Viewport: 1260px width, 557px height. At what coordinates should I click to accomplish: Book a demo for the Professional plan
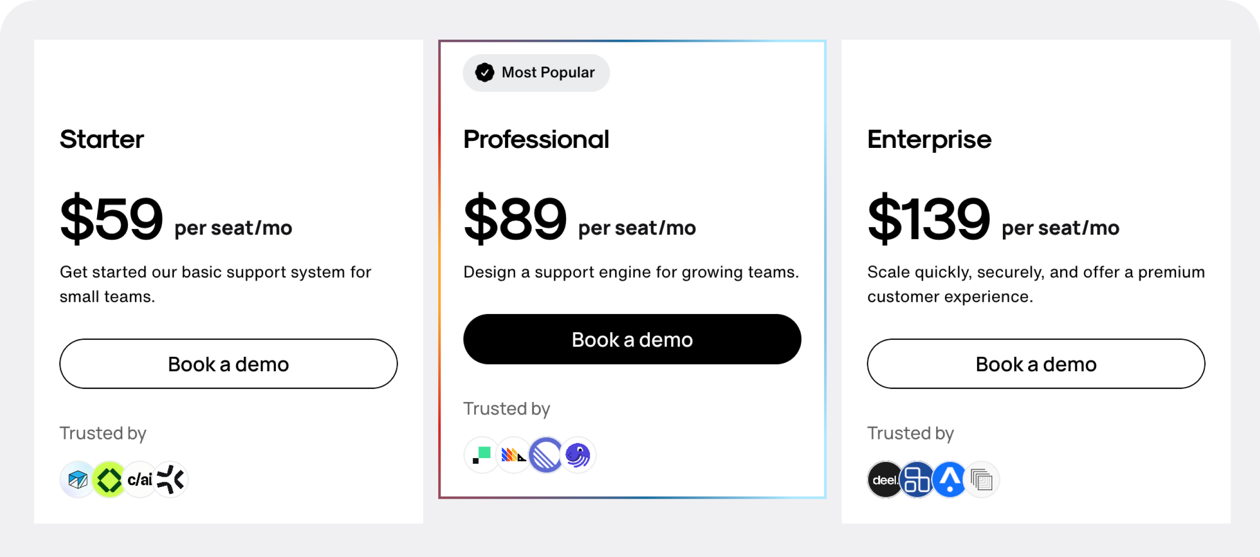(632, 339)
